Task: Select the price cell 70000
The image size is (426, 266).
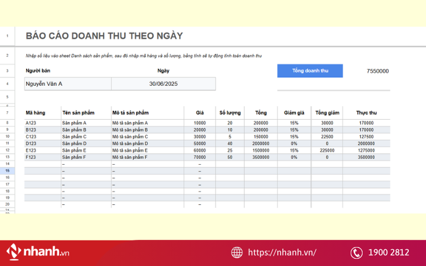Action: (x=200, y=157)
